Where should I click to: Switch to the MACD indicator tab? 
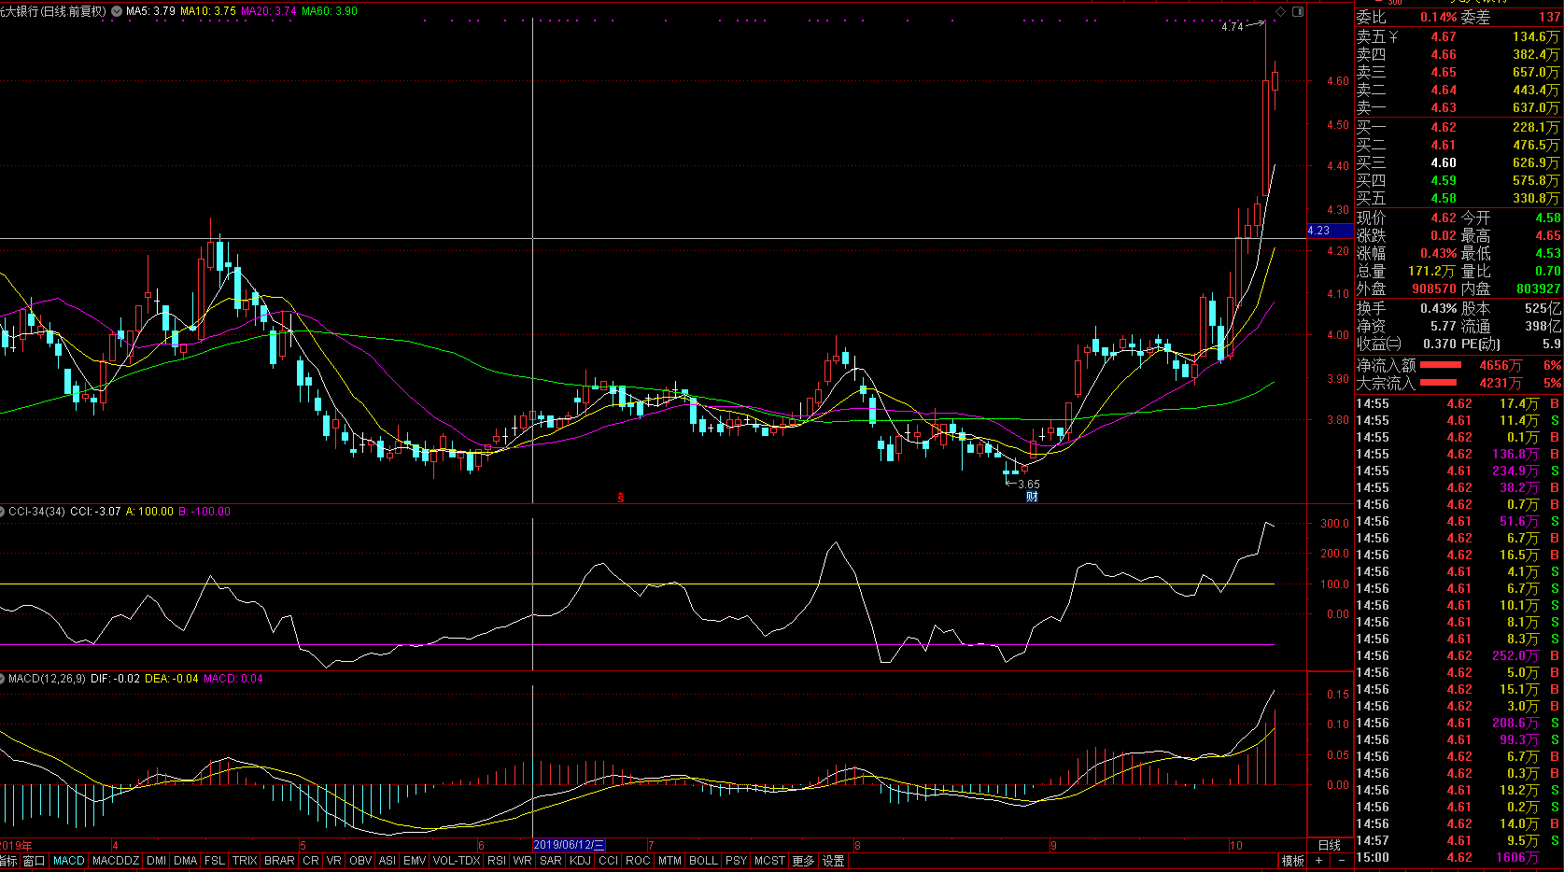(x=68, y=861)
